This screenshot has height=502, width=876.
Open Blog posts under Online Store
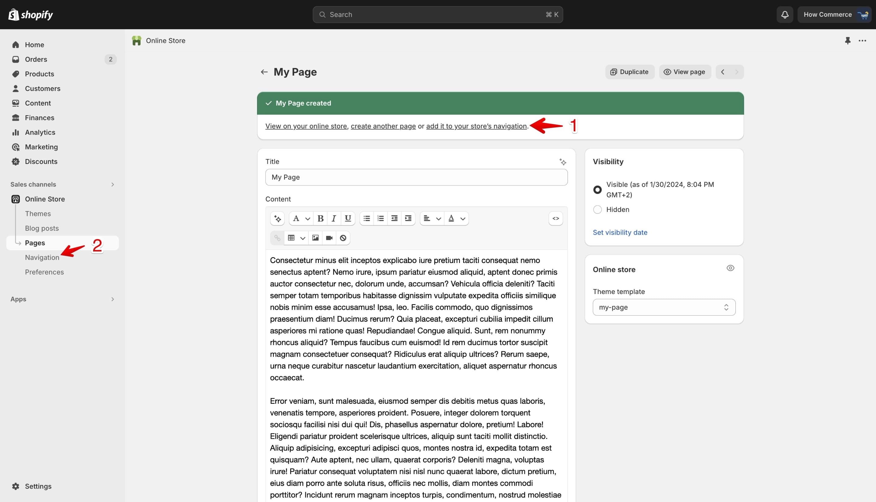coord(42,228)
